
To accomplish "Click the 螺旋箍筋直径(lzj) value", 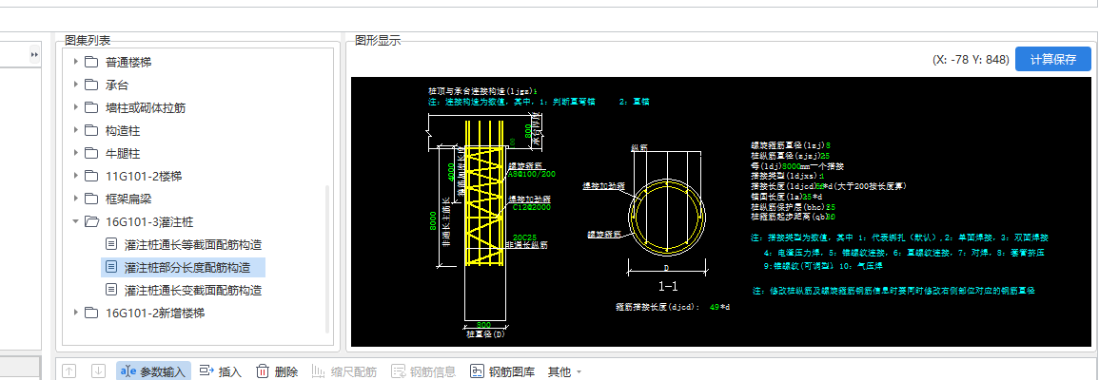I will (x=829, y=144).
